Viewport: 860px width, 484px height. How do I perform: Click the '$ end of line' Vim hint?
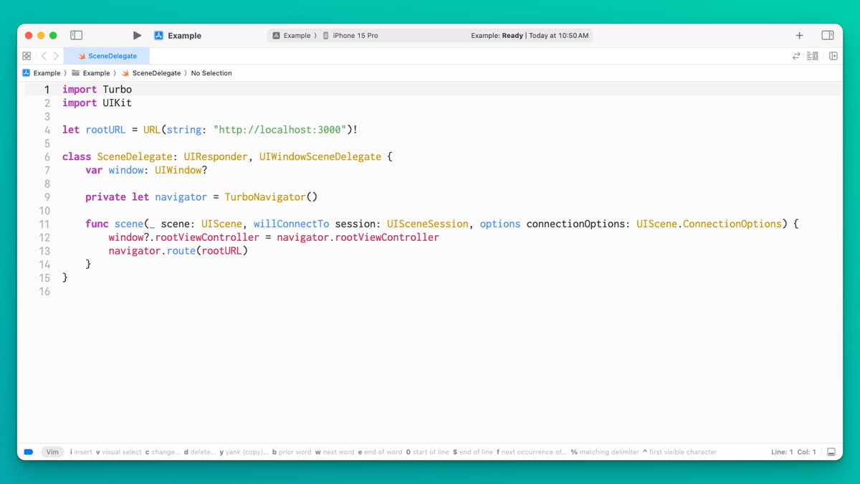coord(473,452)
